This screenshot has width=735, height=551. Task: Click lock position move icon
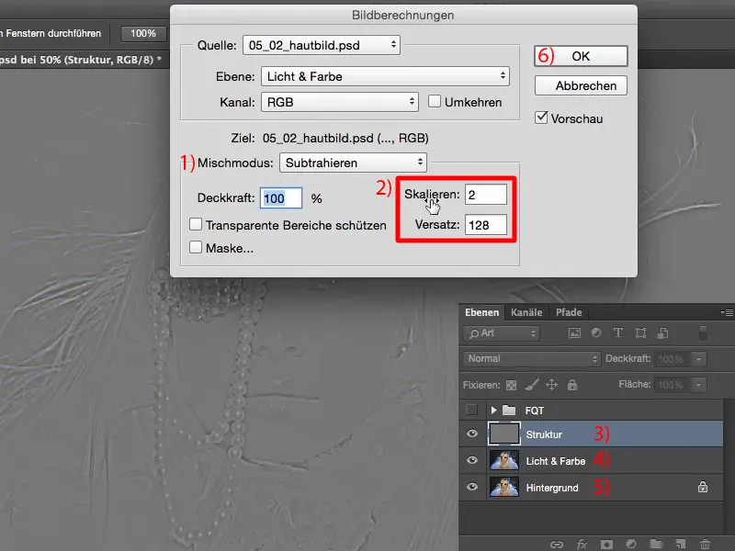tap(552, 385)
